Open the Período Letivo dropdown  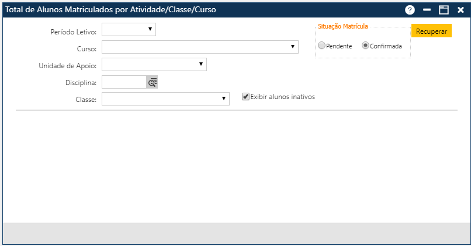pyautogui.click(x=129, y=29)
